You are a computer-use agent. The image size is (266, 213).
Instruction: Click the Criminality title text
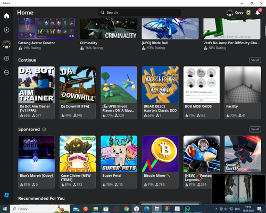(x=88, y=43)
